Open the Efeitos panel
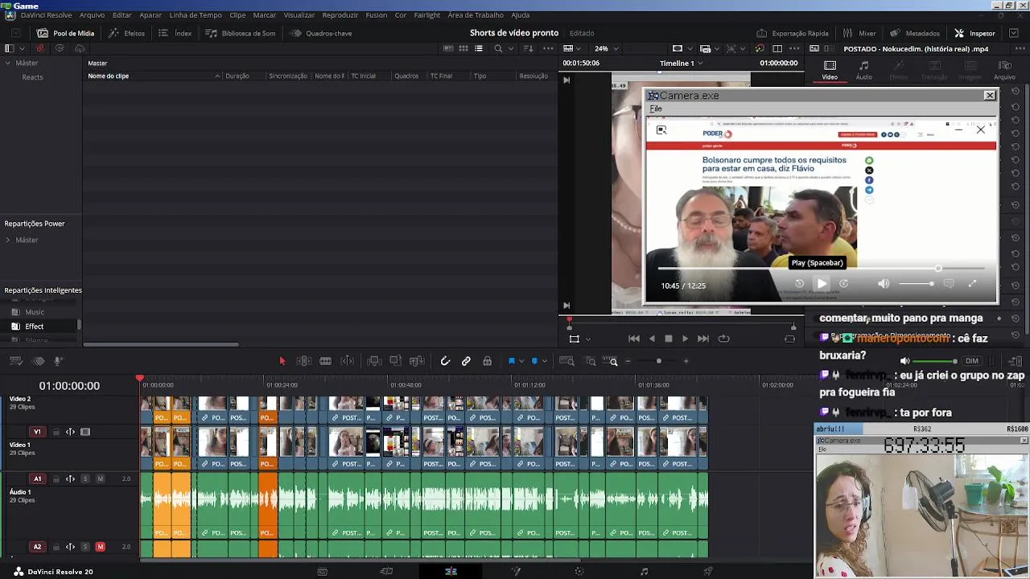Screen dimensions: 1030x579 point(126,33)
